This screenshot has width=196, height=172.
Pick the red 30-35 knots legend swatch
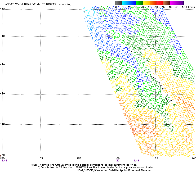pyautogui.click(x=160, y=3)
